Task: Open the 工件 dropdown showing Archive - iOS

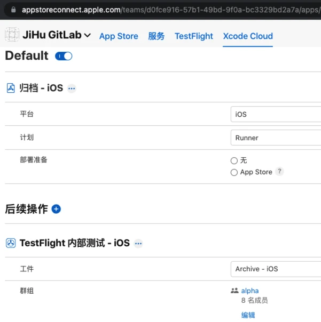Action: click(276, 269)
